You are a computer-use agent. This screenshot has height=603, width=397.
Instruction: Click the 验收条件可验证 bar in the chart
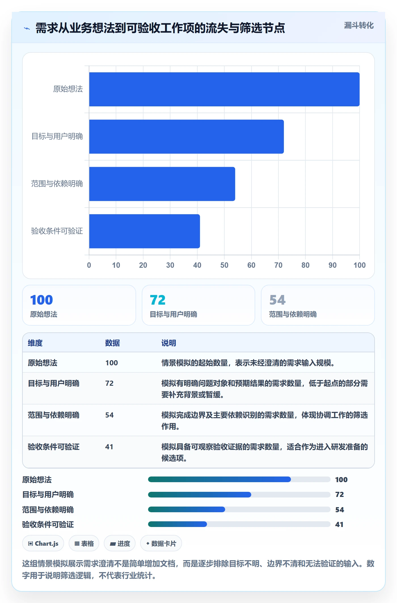coord(144,231)
